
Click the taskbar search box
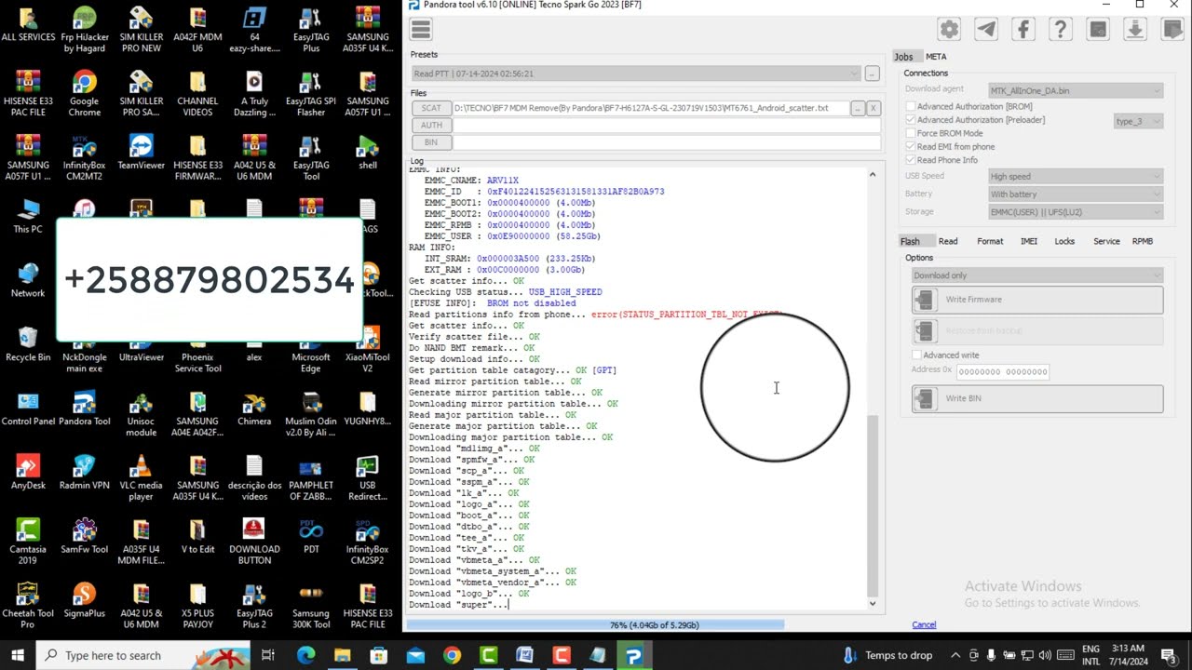click(x=144, y=655)
